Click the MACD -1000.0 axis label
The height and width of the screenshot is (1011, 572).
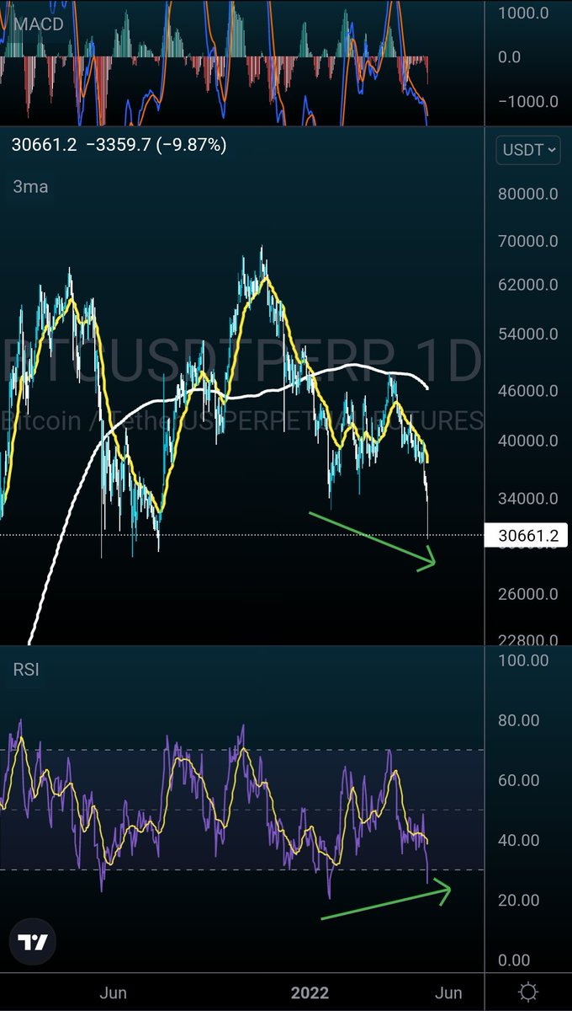(527, 101)
